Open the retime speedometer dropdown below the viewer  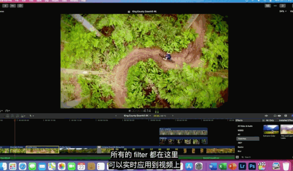pyautogui.click(x=7, y=111)
